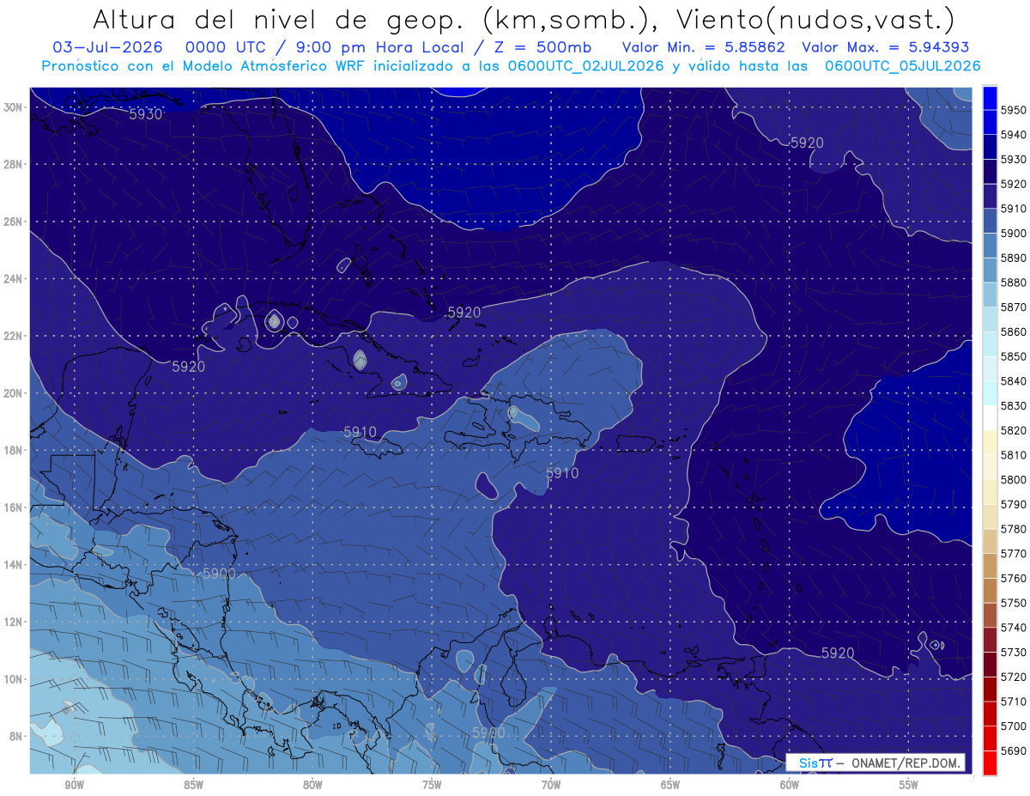Click the colorbar swatch between 5940 and 5950

tap(990, 122)
